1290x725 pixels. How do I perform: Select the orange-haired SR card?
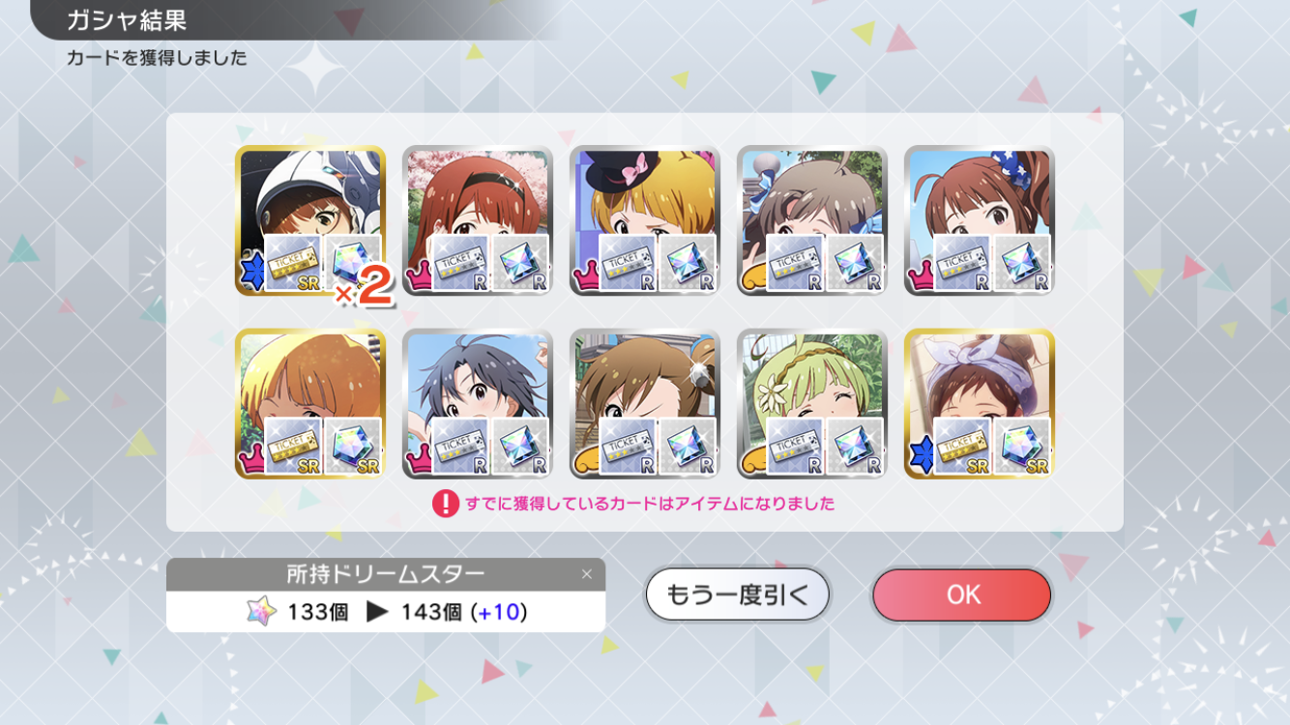(309, 404)
